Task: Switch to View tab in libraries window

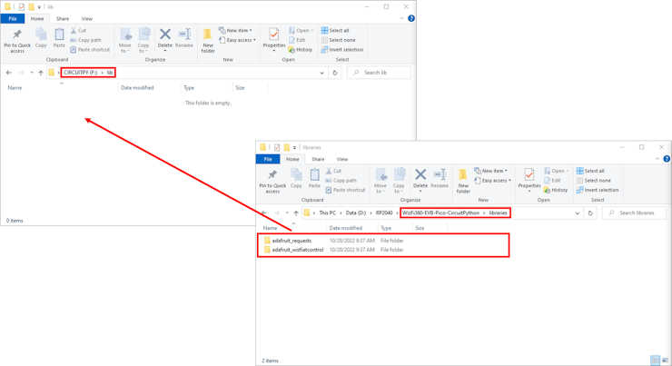Action: click(342, 159)
